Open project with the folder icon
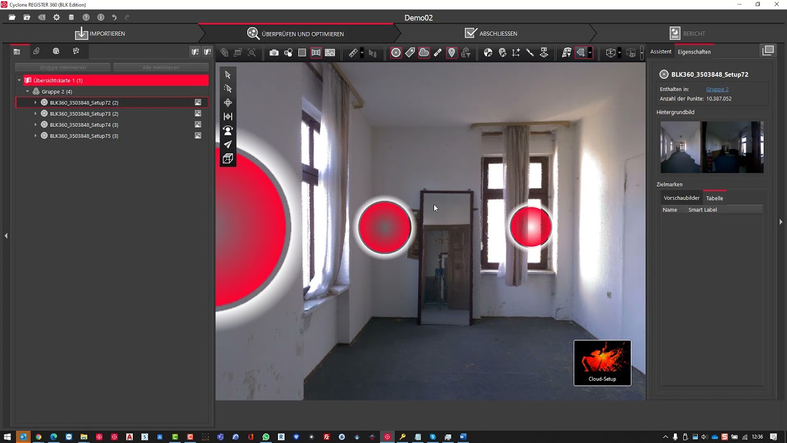This screenshot has height=443, width=787. tap(12, 17)
